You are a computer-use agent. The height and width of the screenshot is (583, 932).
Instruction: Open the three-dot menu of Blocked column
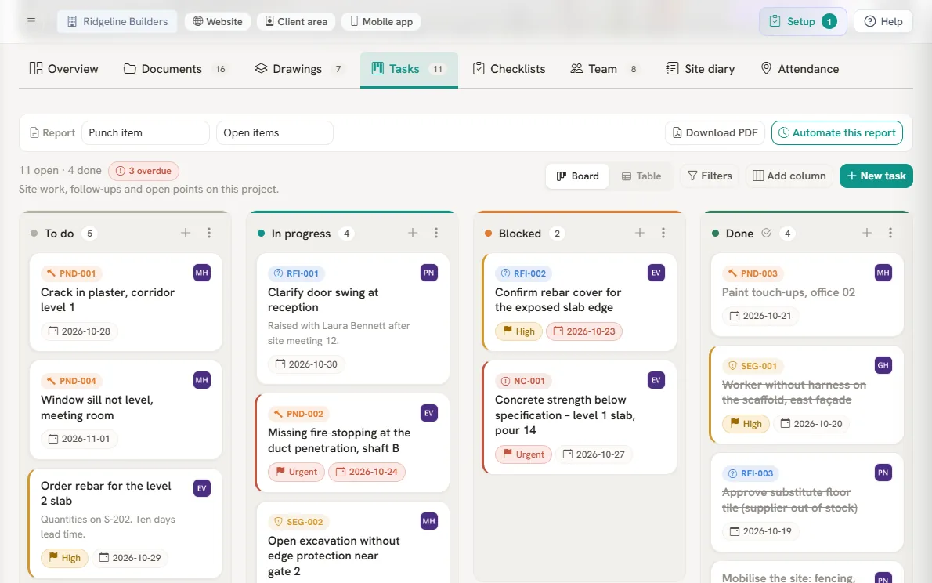pyautogui.click(x=663, y=233)
